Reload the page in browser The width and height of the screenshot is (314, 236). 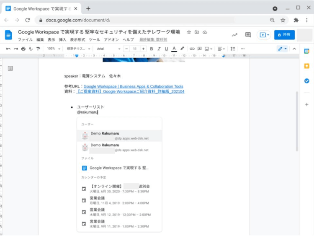[x=28, y=20]
